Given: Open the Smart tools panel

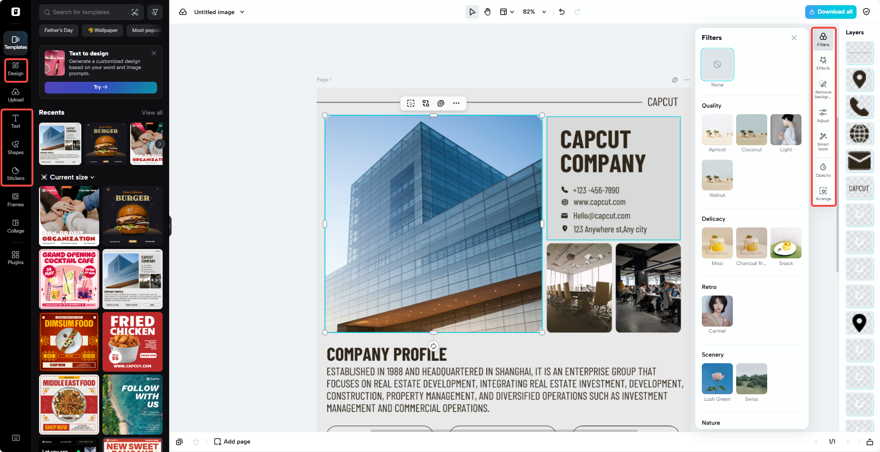Looking at the screenshot, I should (823, 141).
